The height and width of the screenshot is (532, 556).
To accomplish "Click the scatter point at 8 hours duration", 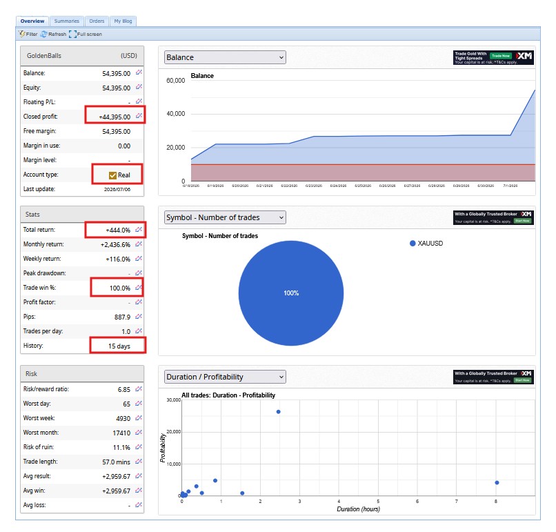I will coord(497,483).
